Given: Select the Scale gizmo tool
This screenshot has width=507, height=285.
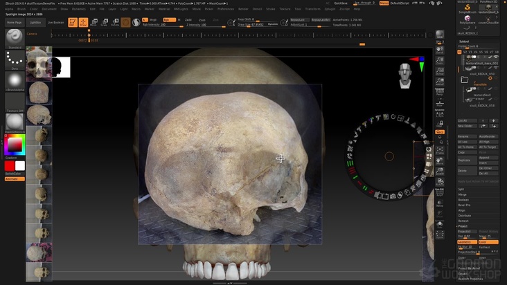Looking at the screenshot, I should [104, 22].
